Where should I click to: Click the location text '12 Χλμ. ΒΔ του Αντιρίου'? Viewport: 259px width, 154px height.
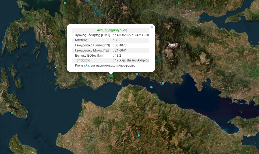tap(132, 60)
